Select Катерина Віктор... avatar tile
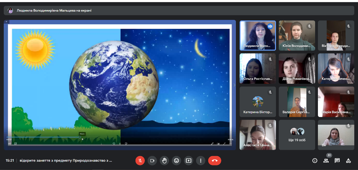 click(258, 102)
